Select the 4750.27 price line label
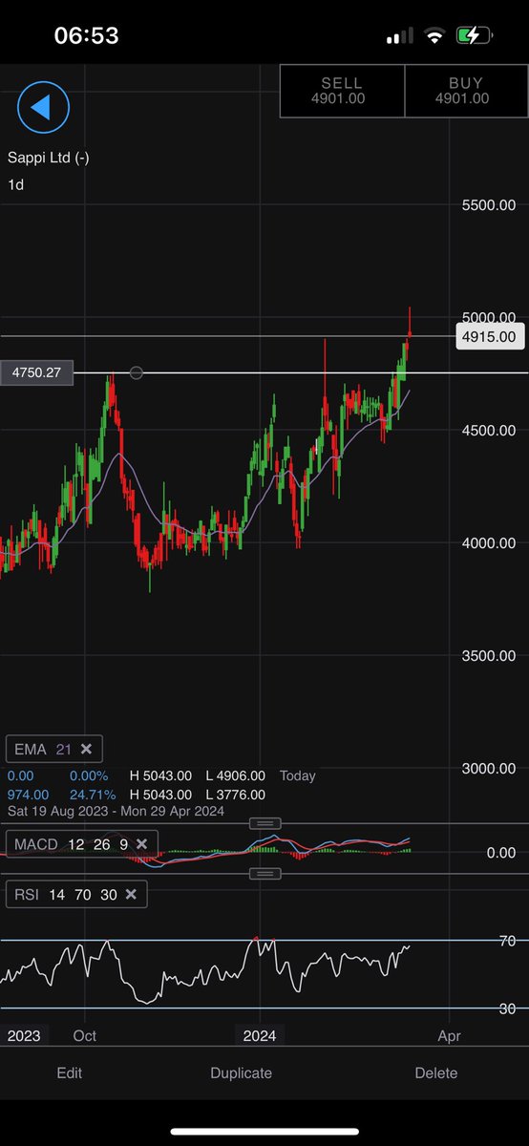Image resolution: width=529 pixels, height=1146 pixels. click(37, 372)
